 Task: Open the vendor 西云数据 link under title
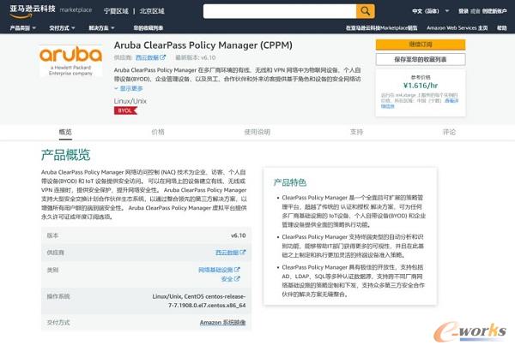(147, 57)
